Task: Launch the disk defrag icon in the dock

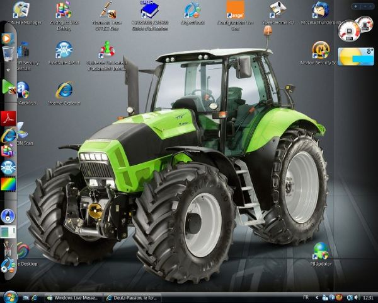Action: click(x=8, y=150)
